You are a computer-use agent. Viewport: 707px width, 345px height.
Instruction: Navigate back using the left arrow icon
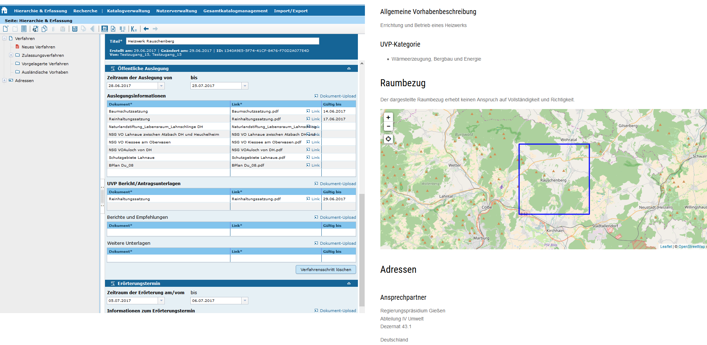point(146,29)
